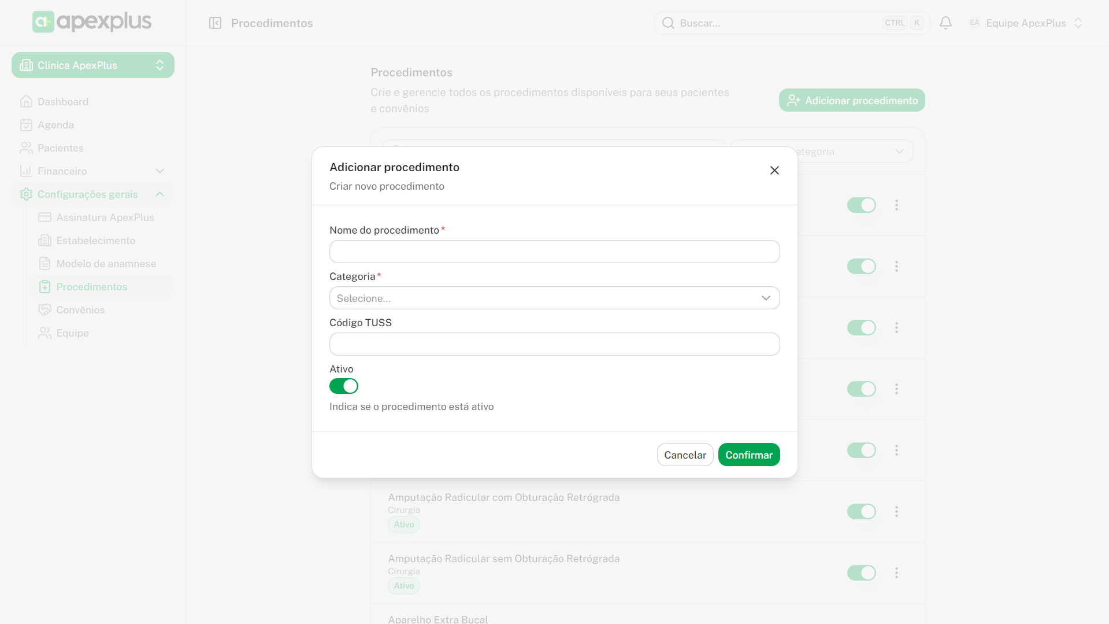
Task: Click the Confirmar button
Action: click(x=748, y=455)
